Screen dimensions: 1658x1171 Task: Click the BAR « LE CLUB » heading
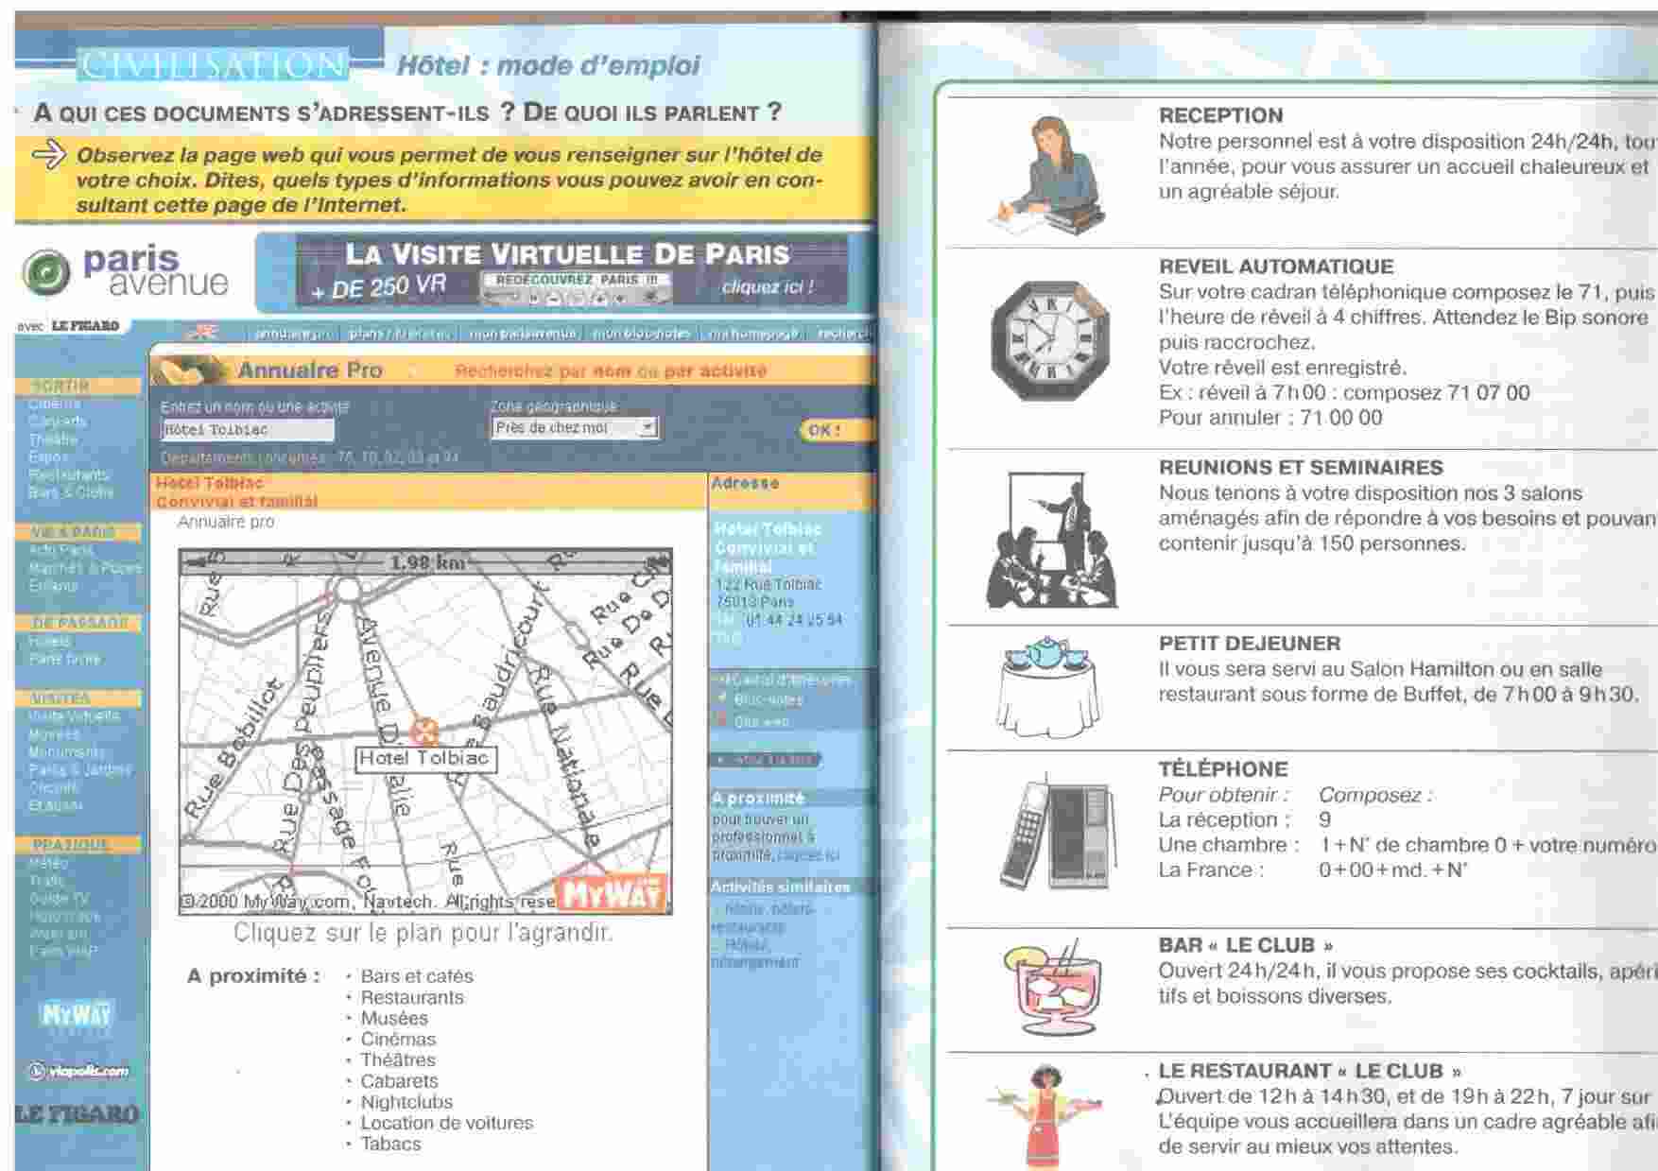[x=1246, y=945]
